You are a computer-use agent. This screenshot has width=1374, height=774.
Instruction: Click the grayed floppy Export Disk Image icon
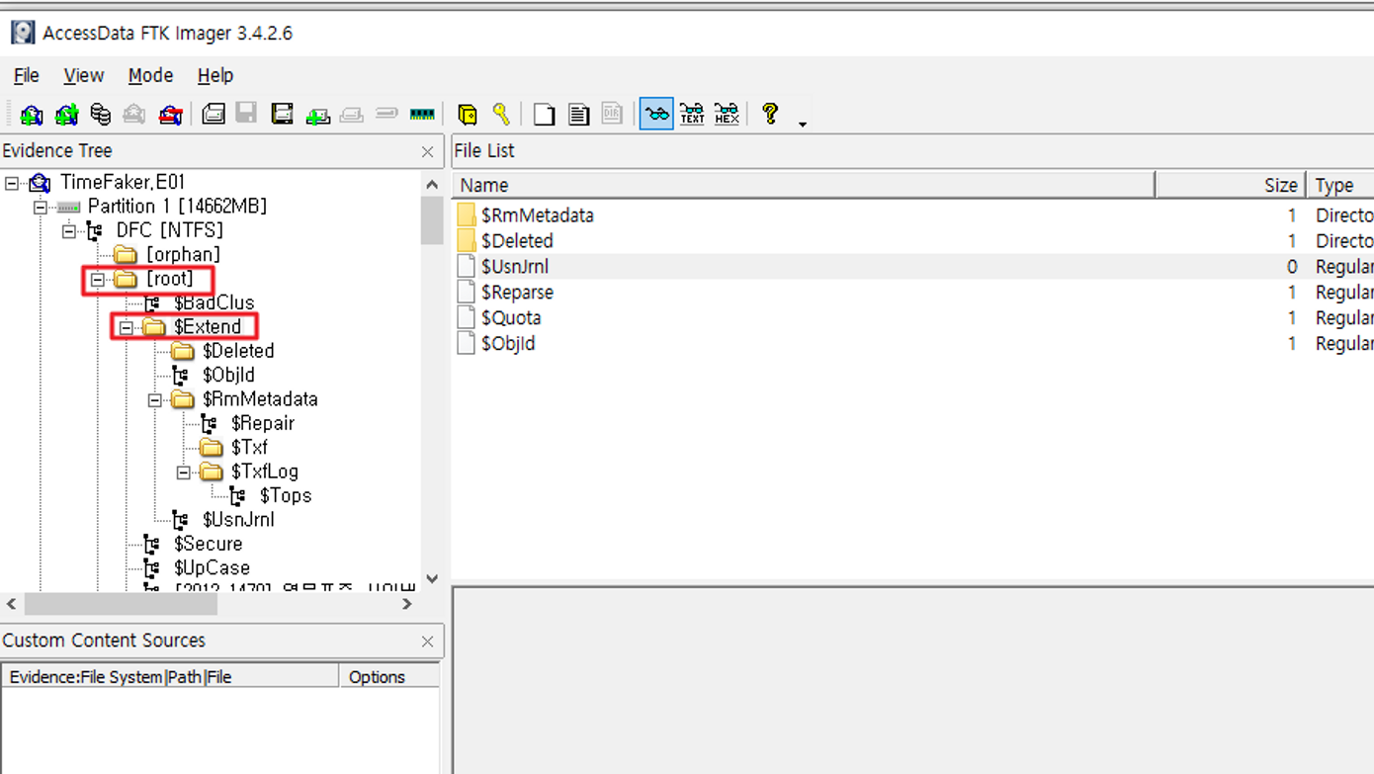click(x=246, y=113)
